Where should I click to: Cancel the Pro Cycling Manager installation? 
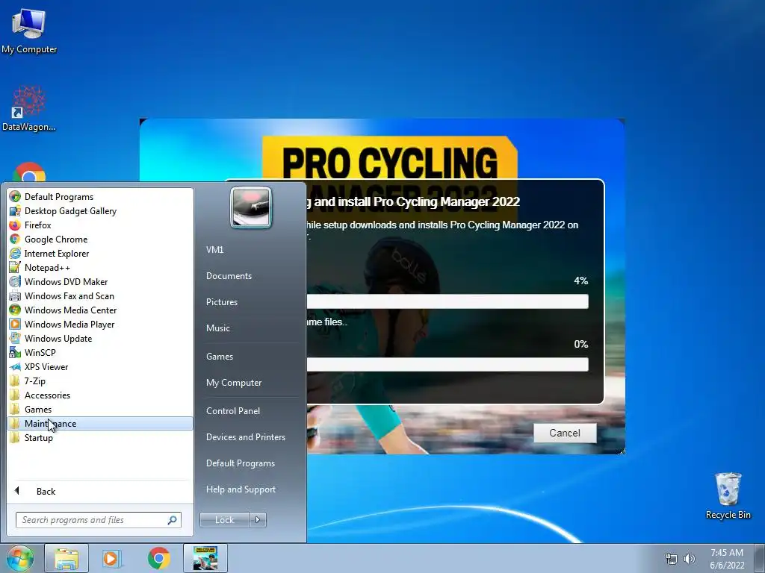click(x=565, y=433)
